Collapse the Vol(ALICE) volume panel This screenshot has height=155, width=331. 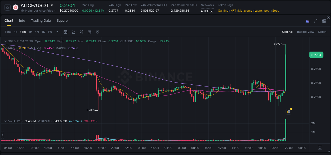pos(5,121)
